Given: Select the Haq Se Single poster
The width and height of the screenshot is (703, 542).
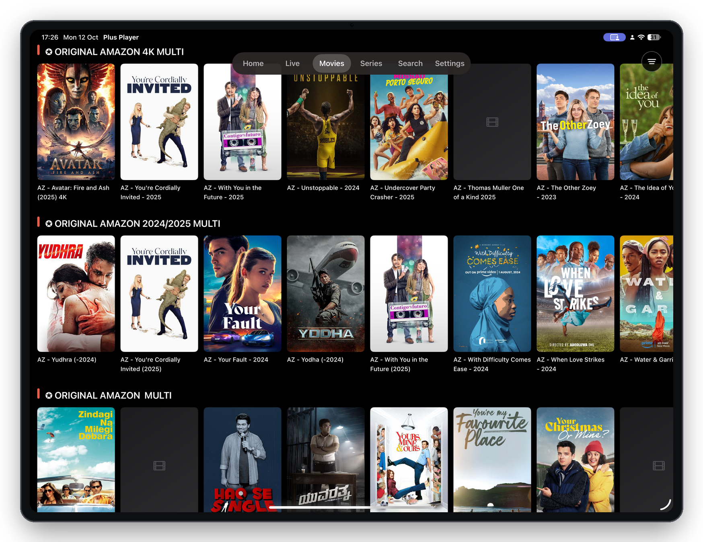Looking at the screenshot, I should pos(243,460).
